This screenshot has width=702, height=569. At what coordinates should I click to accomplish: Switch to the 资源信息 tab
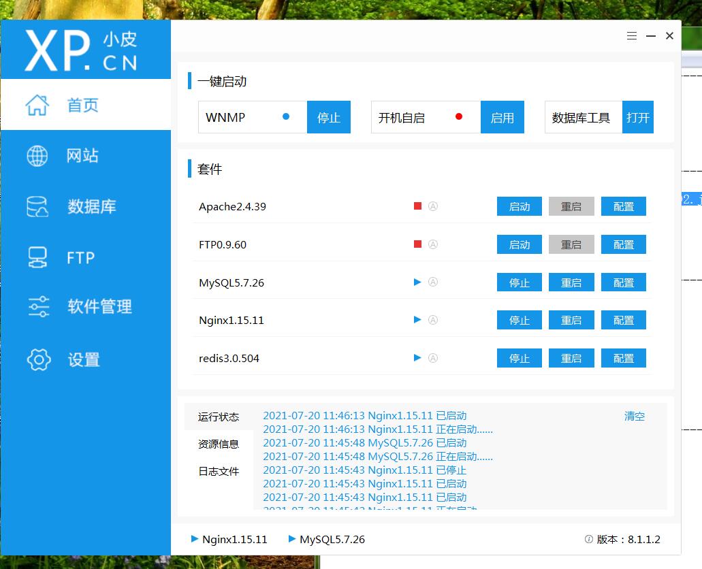[219, 444]
